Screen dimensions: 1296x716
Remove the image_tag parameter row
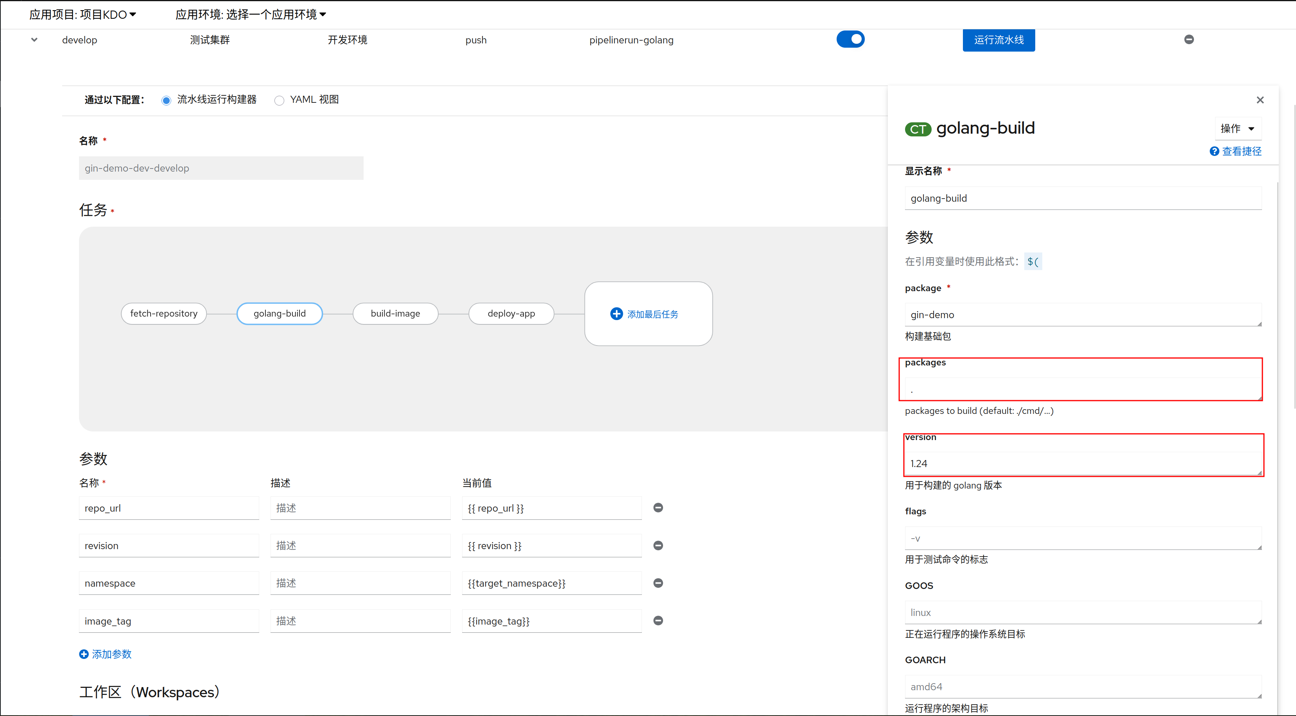pos(658,621)
